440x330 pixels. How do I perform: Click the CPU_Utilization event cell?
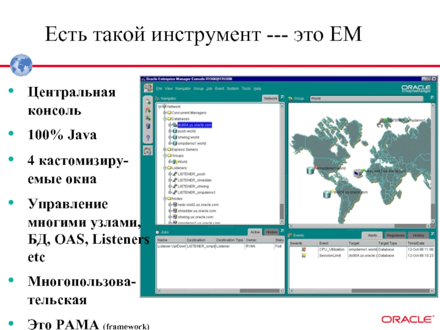[x=332, y=250]
